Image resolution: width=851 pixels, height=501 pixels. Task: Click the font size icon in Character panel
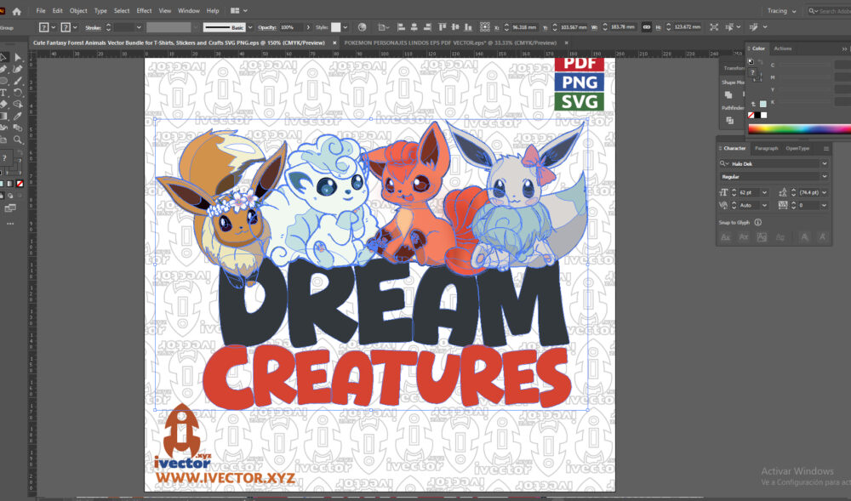point(723,192)
